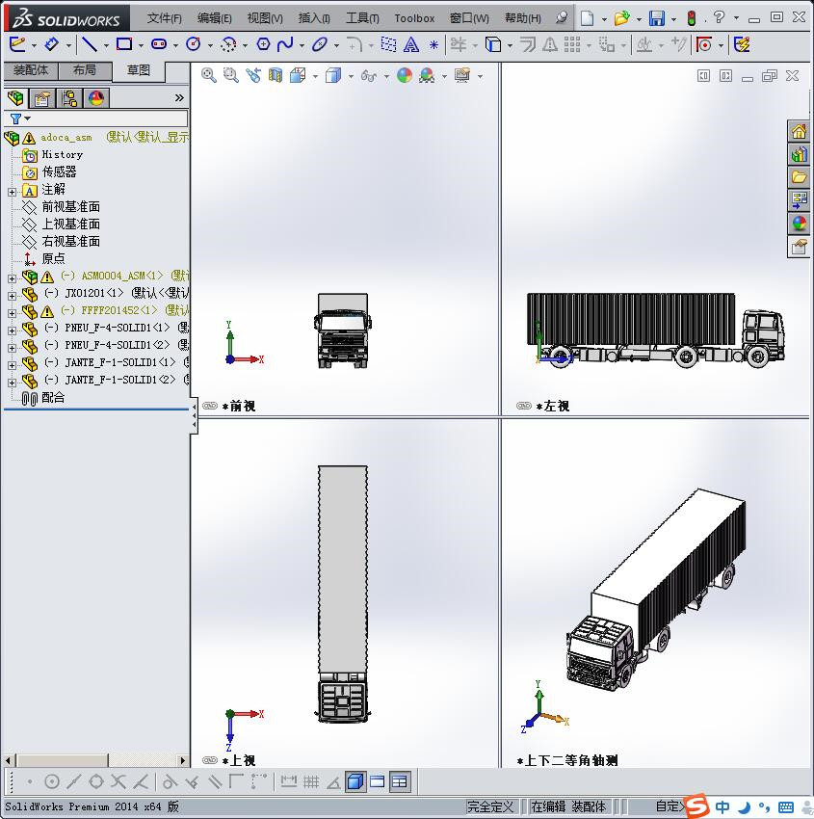
Task: Open the DisplayManager tab
Action: click(x=96, y=98)
